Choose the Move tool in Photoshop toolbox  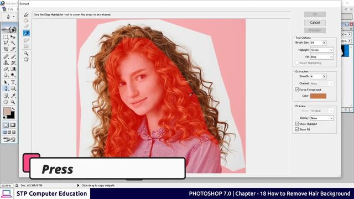pos(13,37)
